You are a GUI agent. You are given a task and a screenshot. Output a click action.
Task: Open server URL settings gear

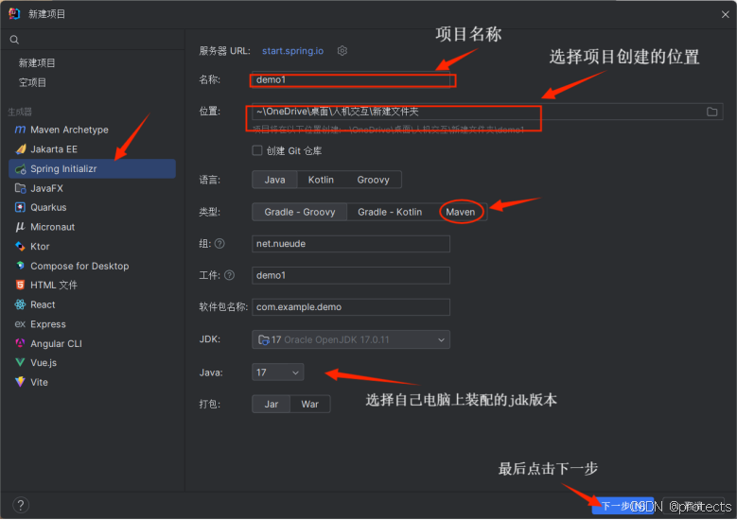point(342,51)
